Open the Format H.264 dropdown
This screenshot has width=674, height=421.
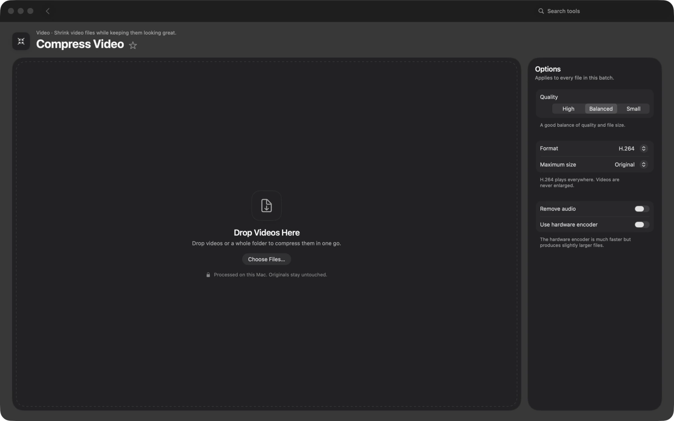(632, 149)
